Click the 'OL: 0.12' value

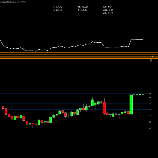pos(108,13)
